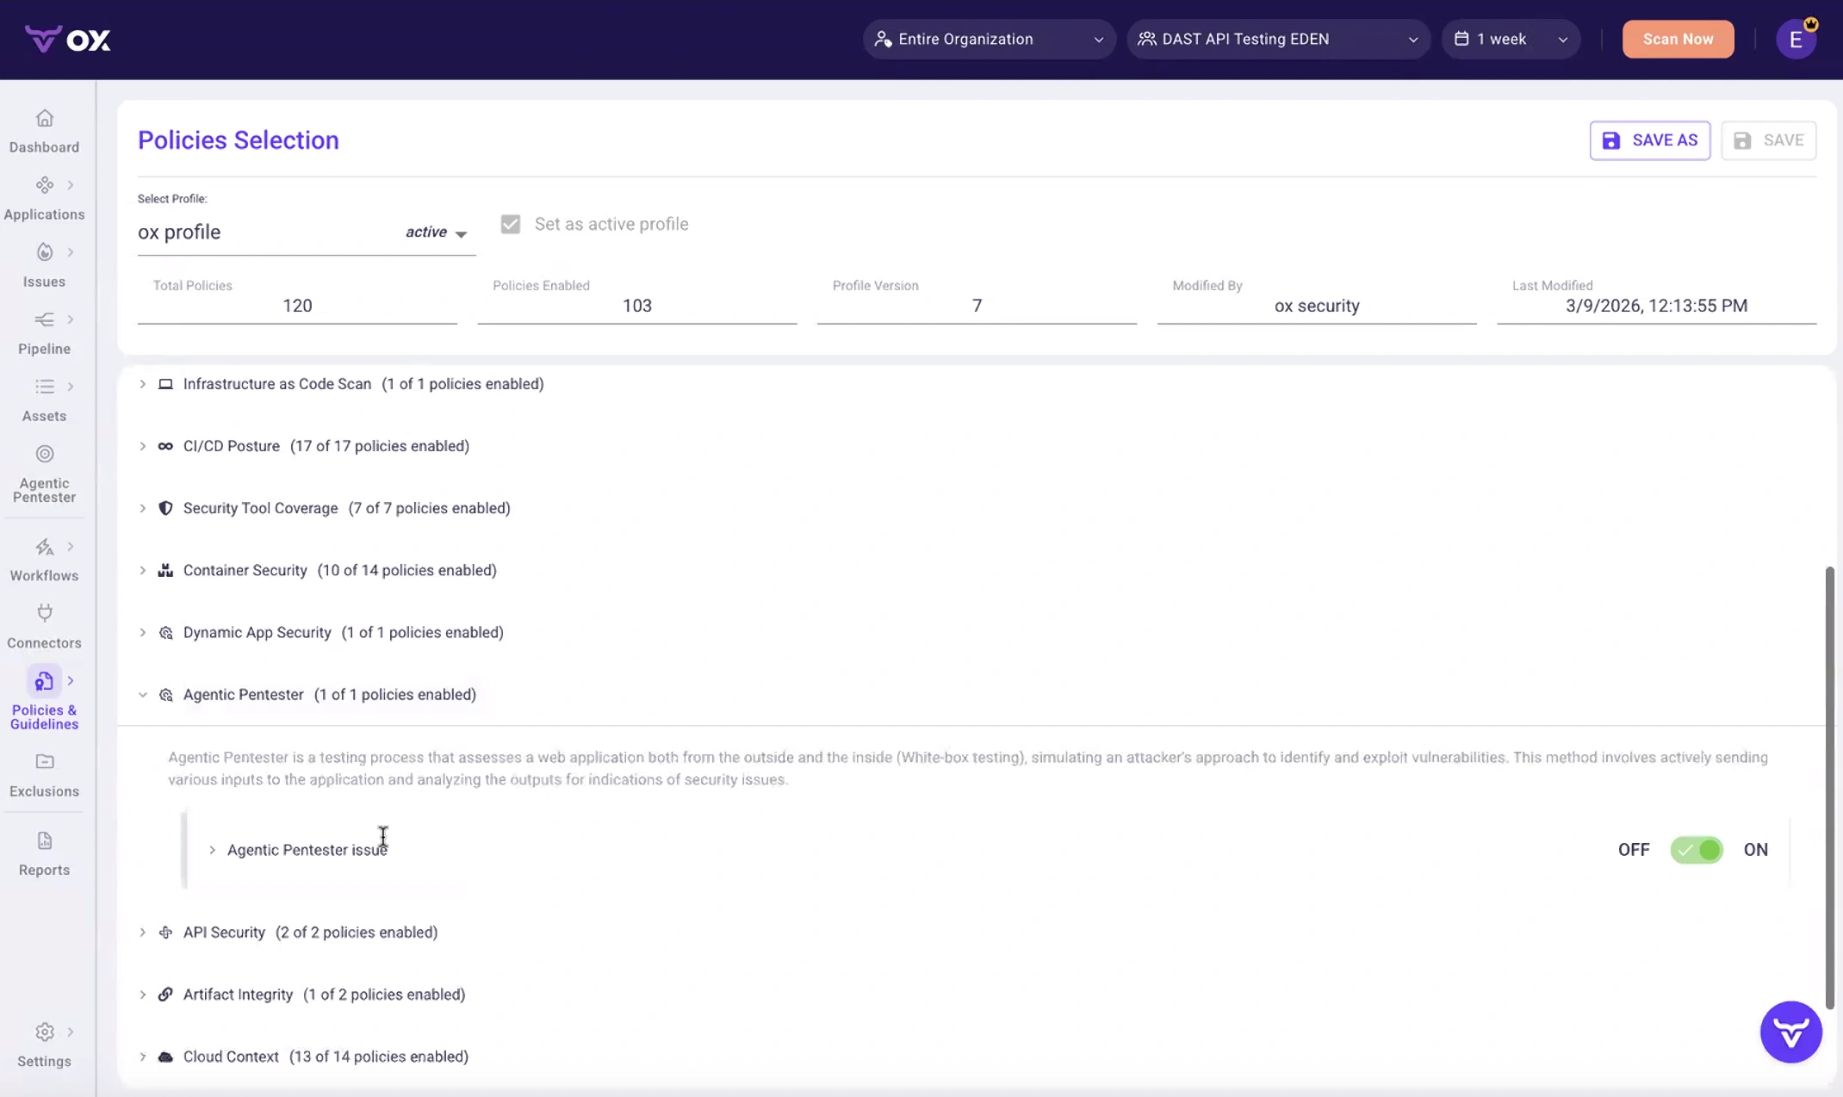Expand the Container Security section
The height and width of the screenshot is (1097, 1843).
(143, 570)
